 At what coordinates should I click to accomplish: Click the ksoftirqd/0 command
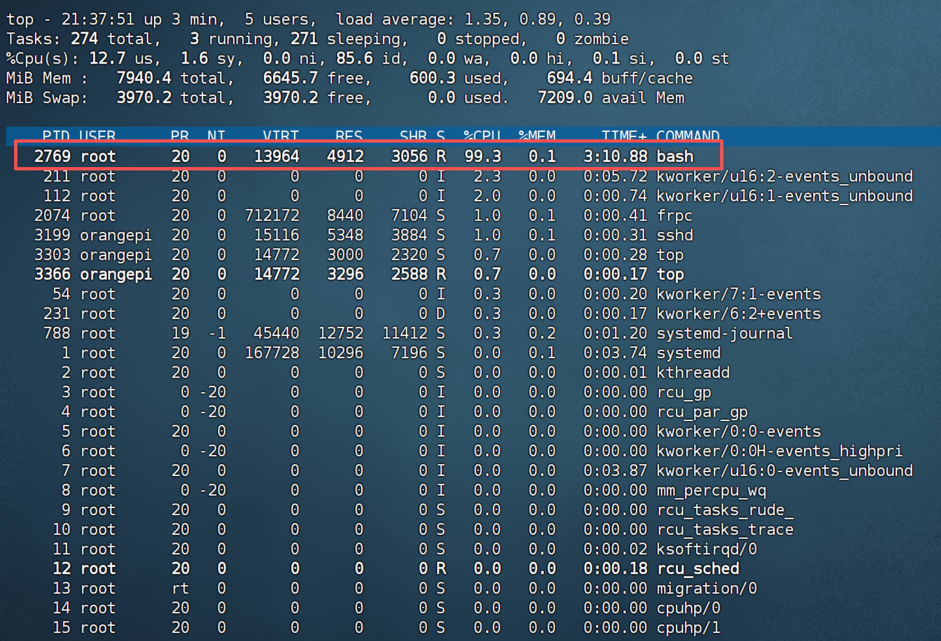pos(707,549)
